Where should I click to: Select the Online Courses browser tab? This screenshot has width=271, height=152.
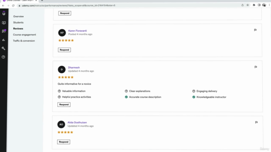pos(20,1)
